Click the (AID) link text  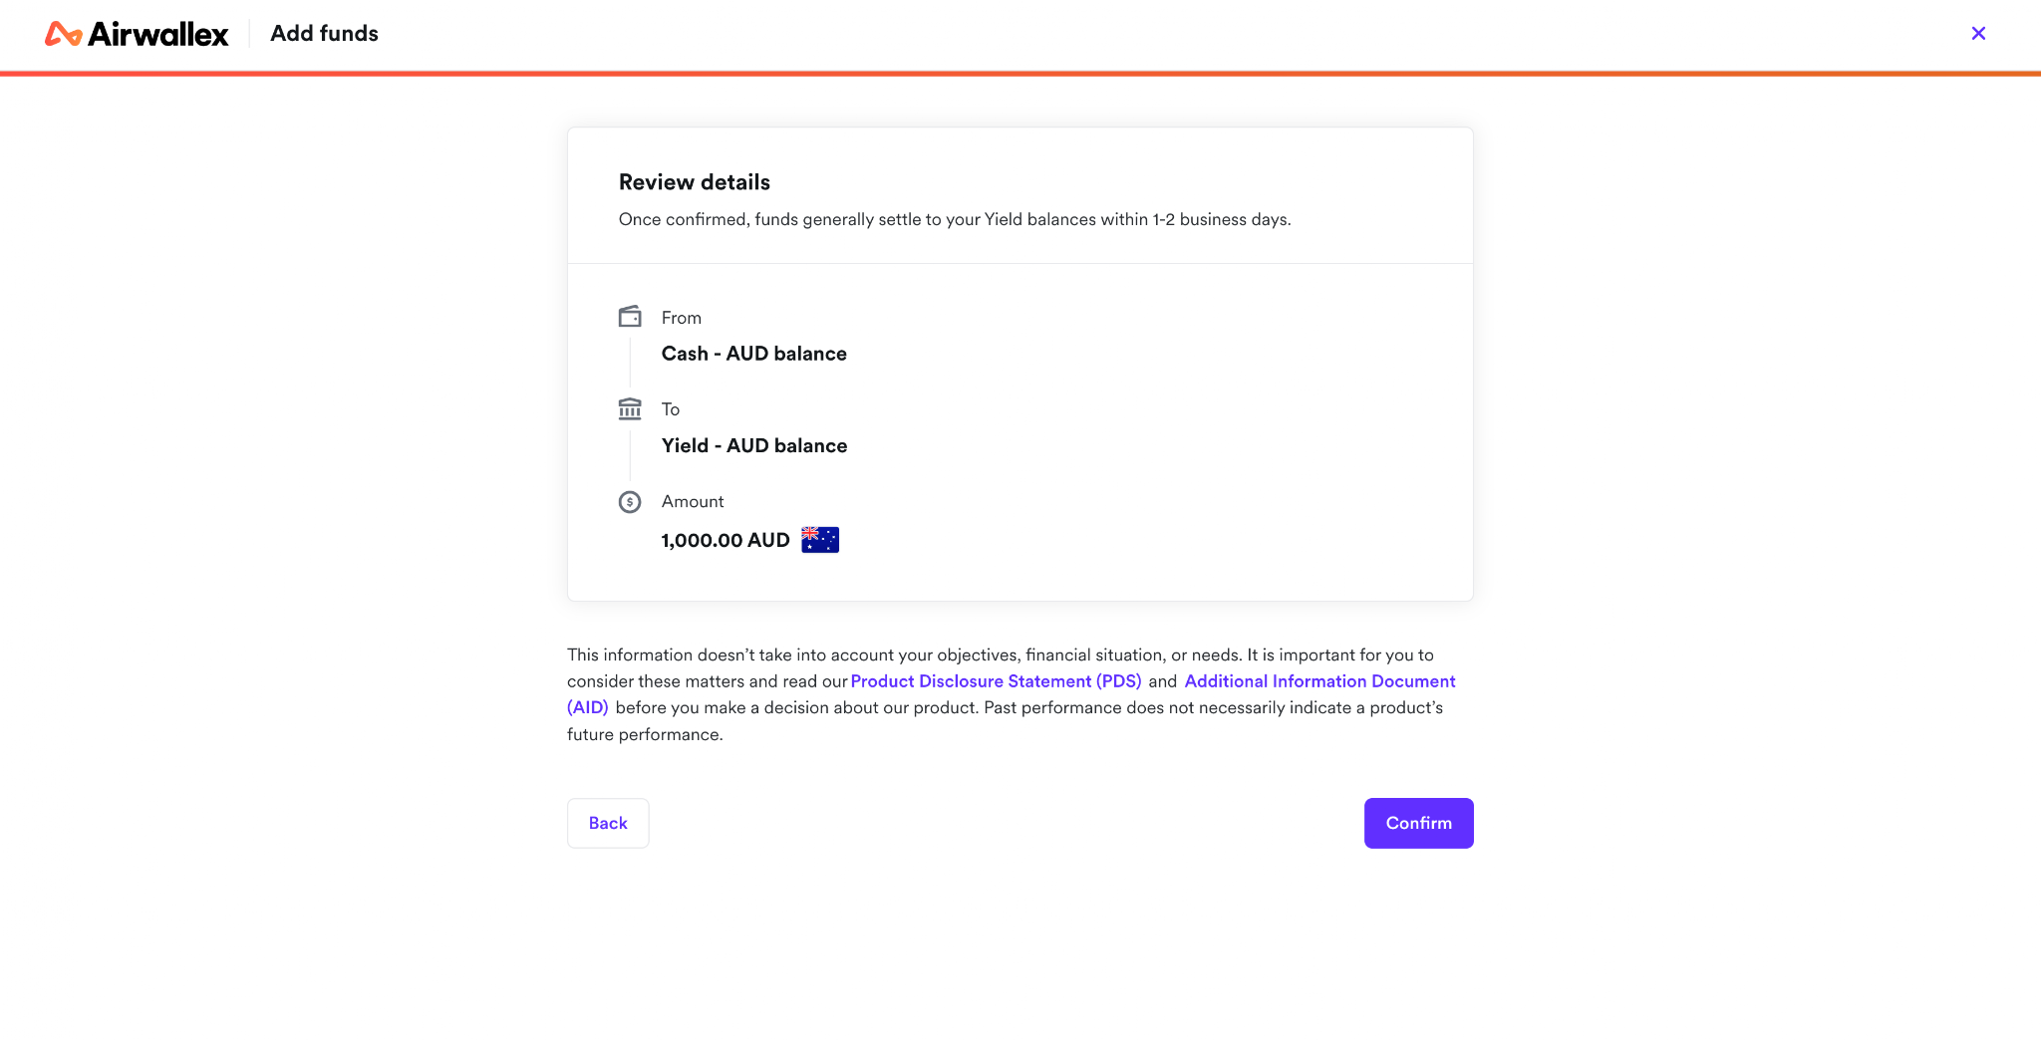588,707
